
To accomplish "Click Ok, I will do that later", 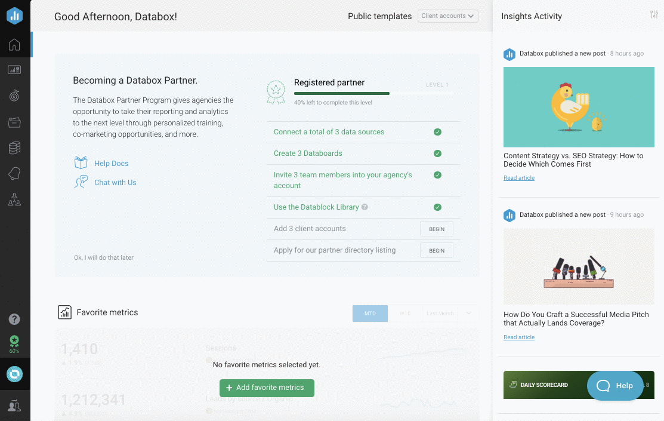I will tap(104, 257).
